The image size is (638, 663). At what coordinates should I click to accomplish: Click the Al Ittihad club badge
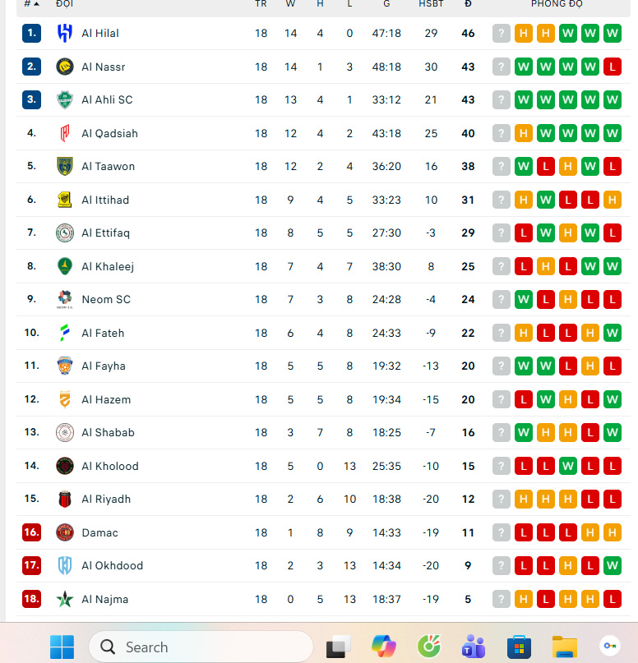tap(64, 200)
